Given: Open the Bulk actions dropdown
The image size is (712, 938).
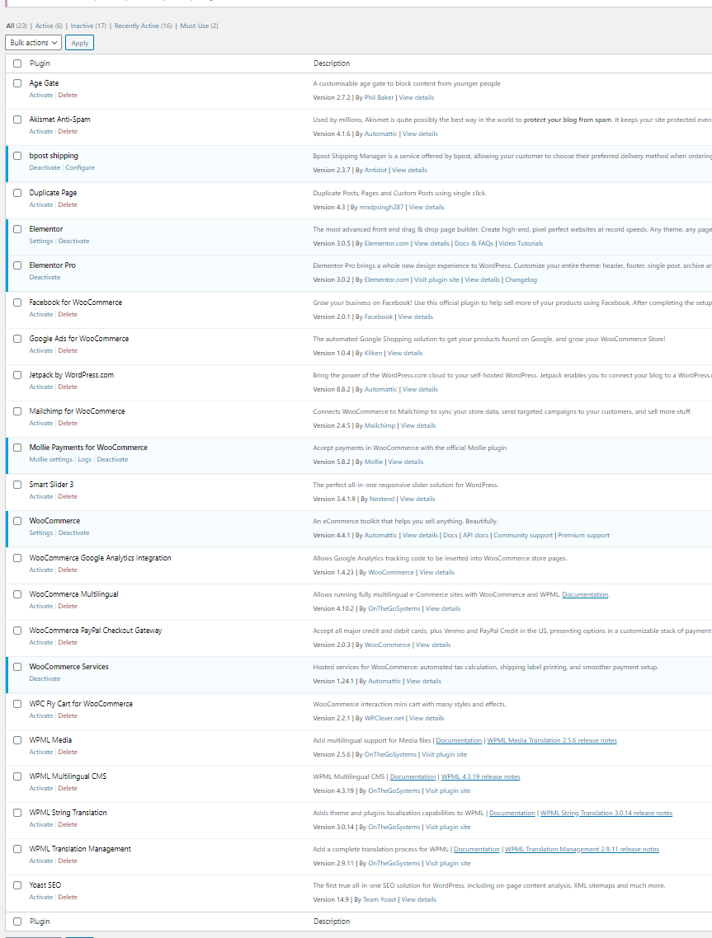Looking at the screenshot, I should [x=34, y=43].
